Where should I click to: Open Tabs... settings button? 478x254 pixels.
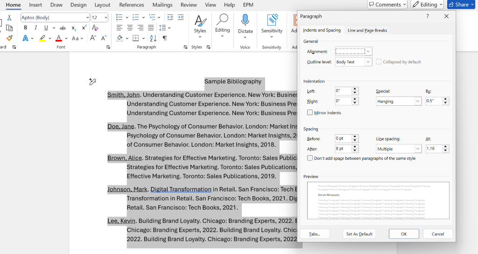(x=315, y=234)
